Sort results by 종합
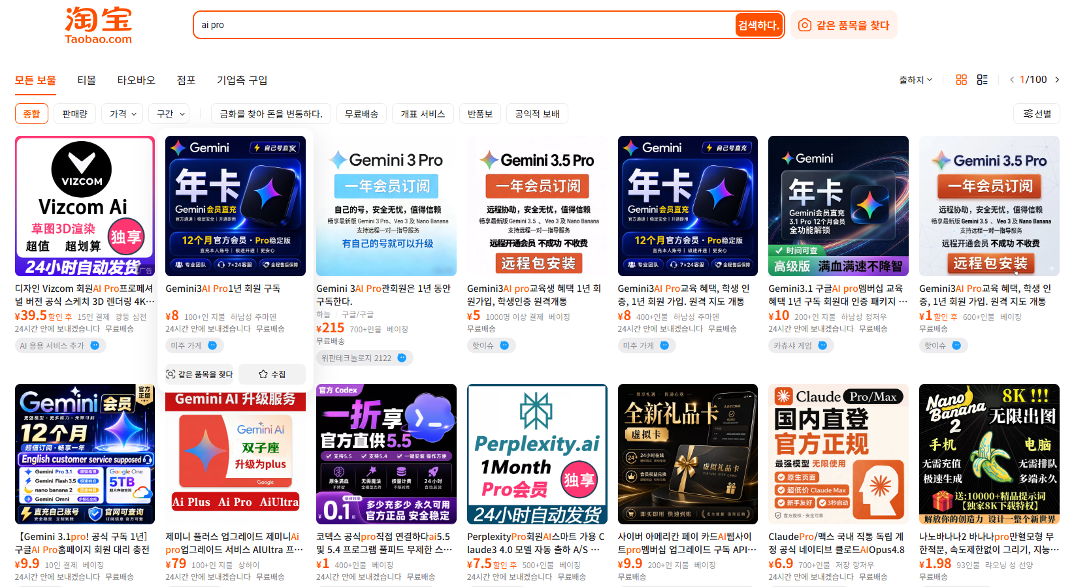1074x587 pixels. [31, 114]
